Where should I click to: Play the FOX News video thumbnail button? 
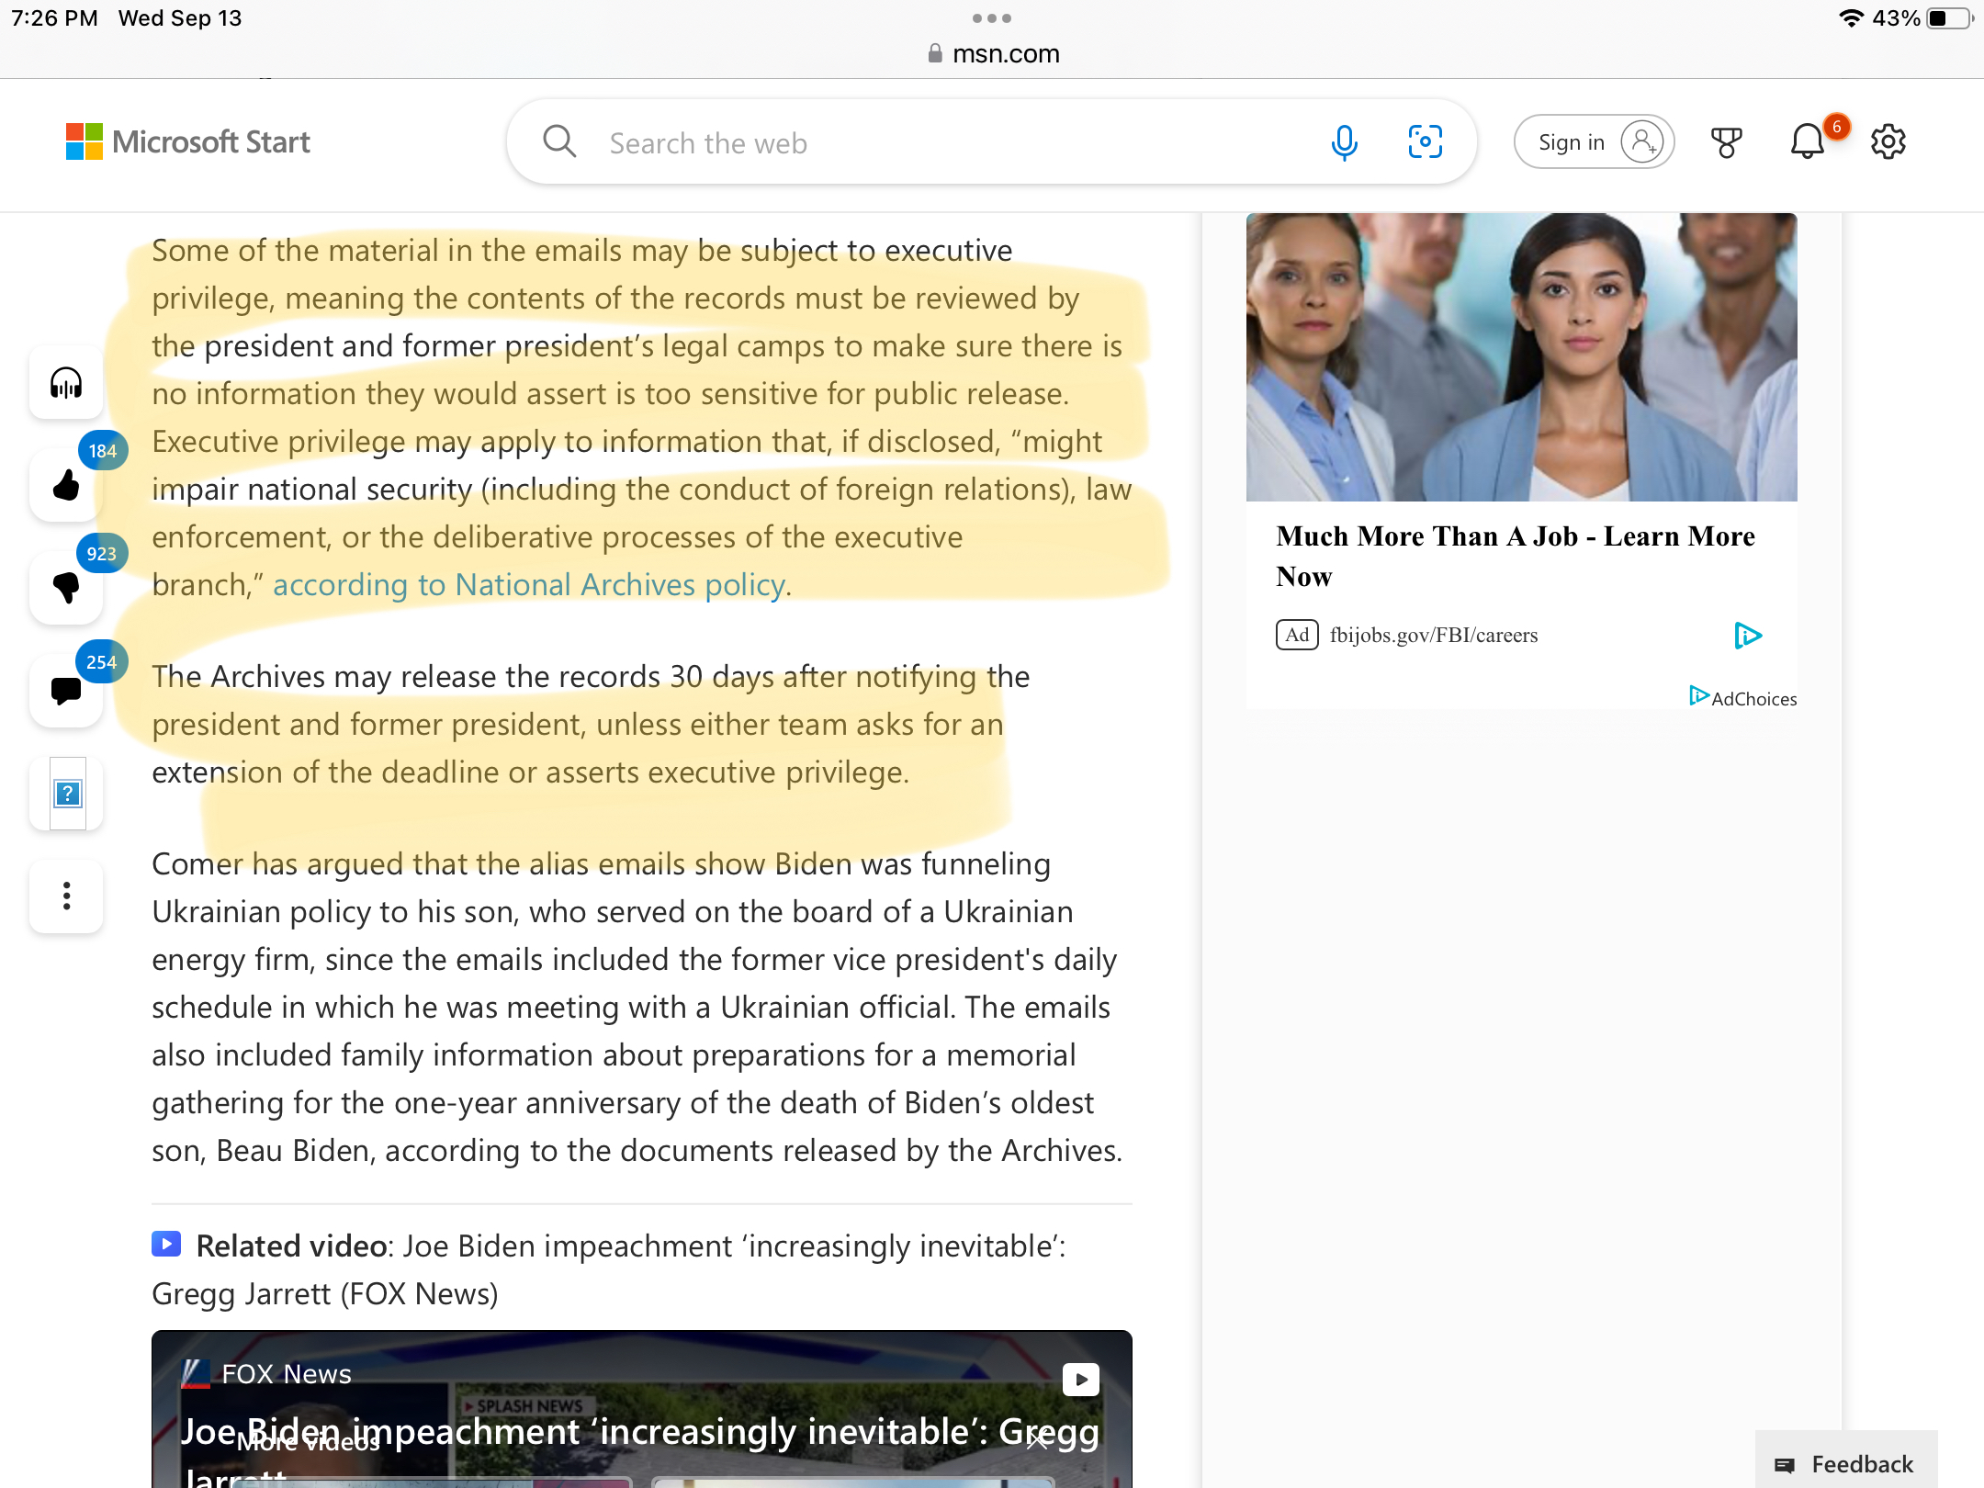tap(1080, 1379)
